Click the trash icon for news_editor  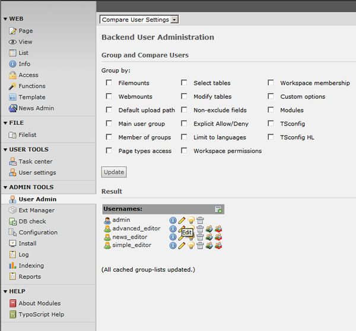[x=201, y=237]
